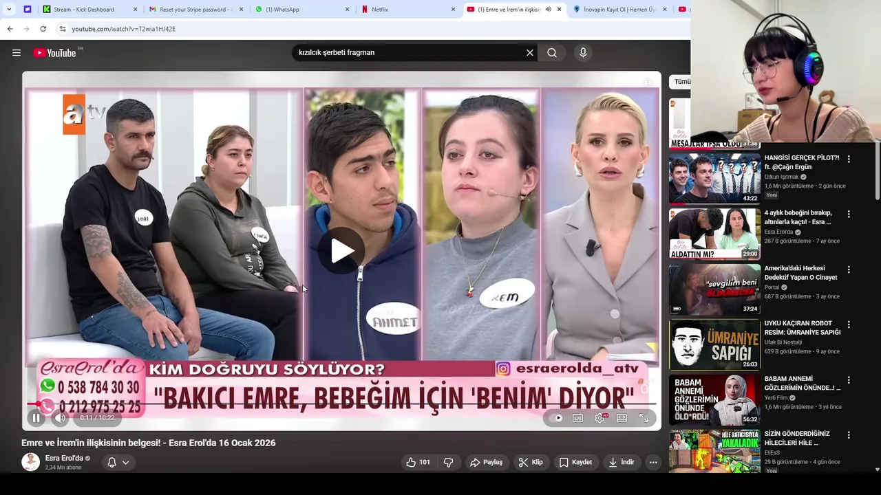This screenshot has height=495, width=881.
Task: Open options for 4 aylık bebeğini video
Action: click(849, 214)
